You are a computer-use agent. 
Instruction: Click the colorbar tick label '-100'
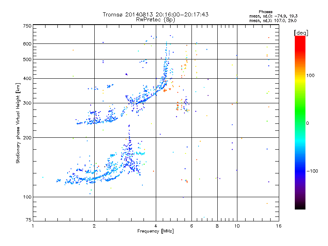pos(312,171)
